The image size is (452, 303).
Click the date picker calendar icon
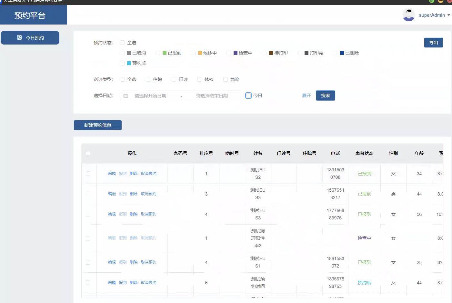(x=126, y=96)
